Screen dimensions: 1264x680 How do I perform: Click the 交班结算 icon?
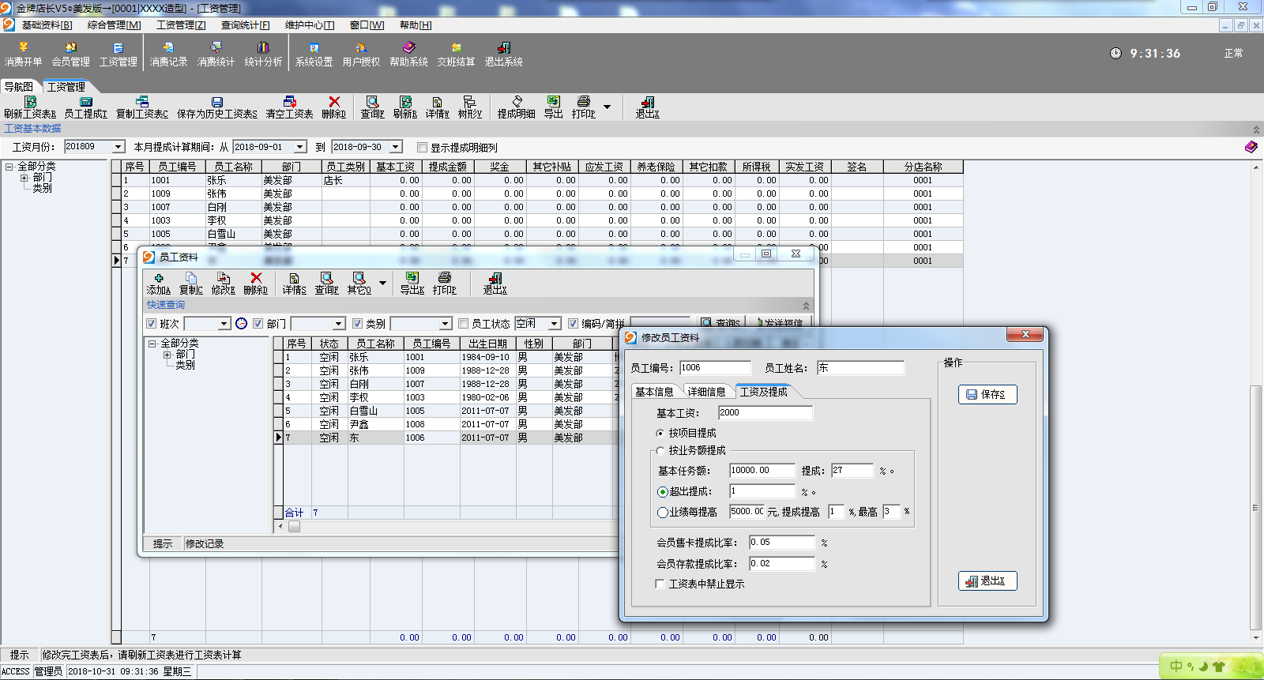[x=456, y=54]
